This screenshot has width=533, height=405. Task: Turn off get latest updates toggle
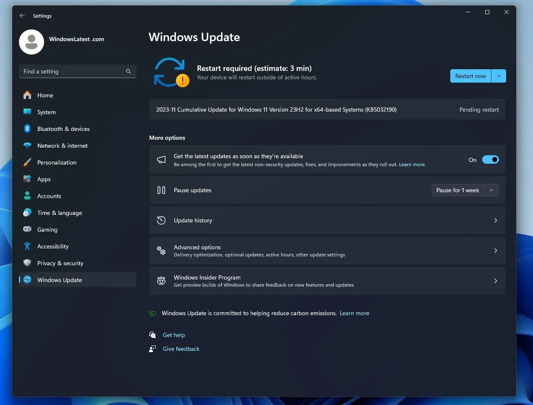click(x=490, y=159)
